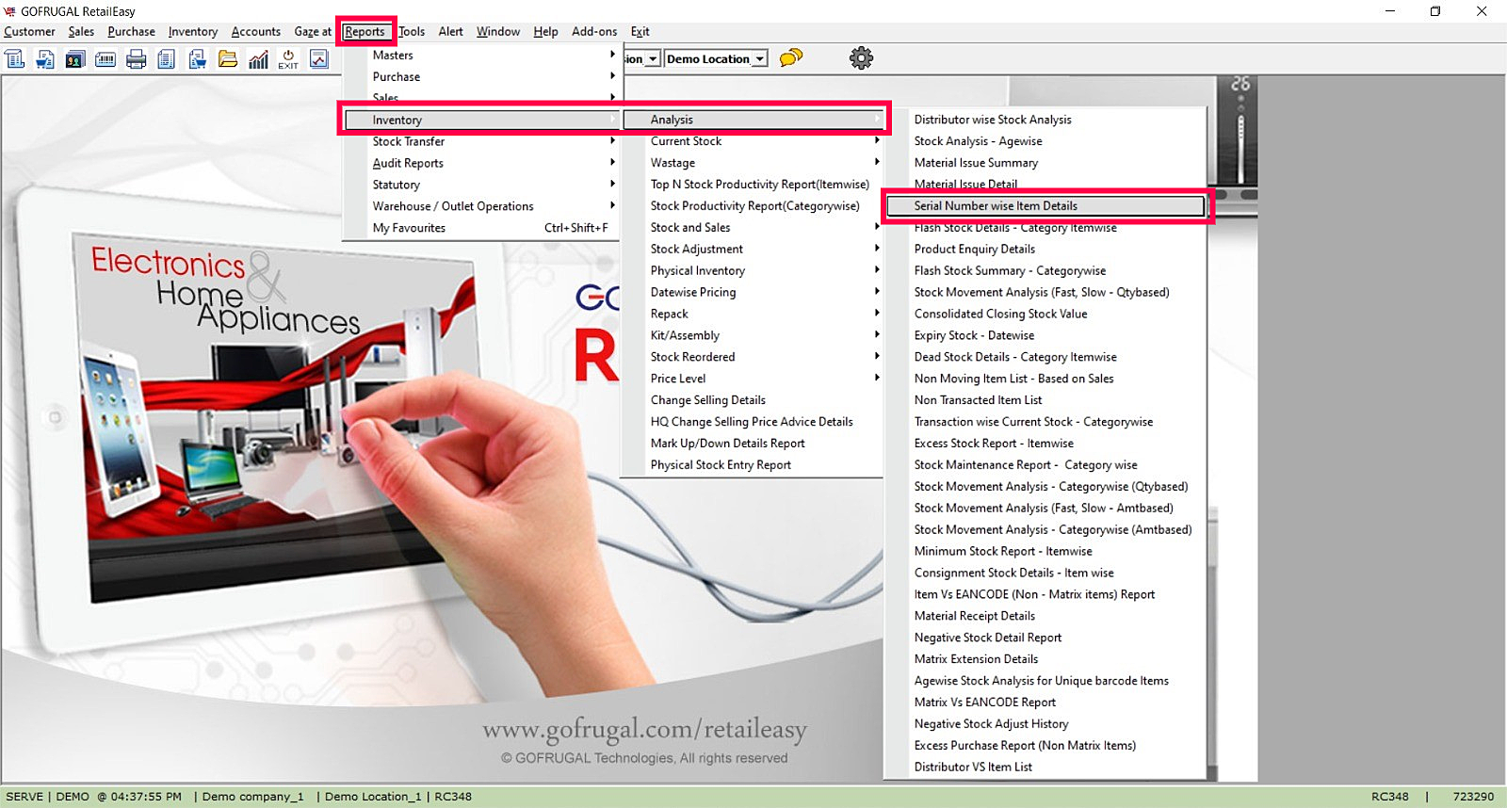This screenshot has width=1507, height=808.
Task: Select Excess Stock Report - Itemwise
Action: pyautogui.click(x=1045, y=444)
